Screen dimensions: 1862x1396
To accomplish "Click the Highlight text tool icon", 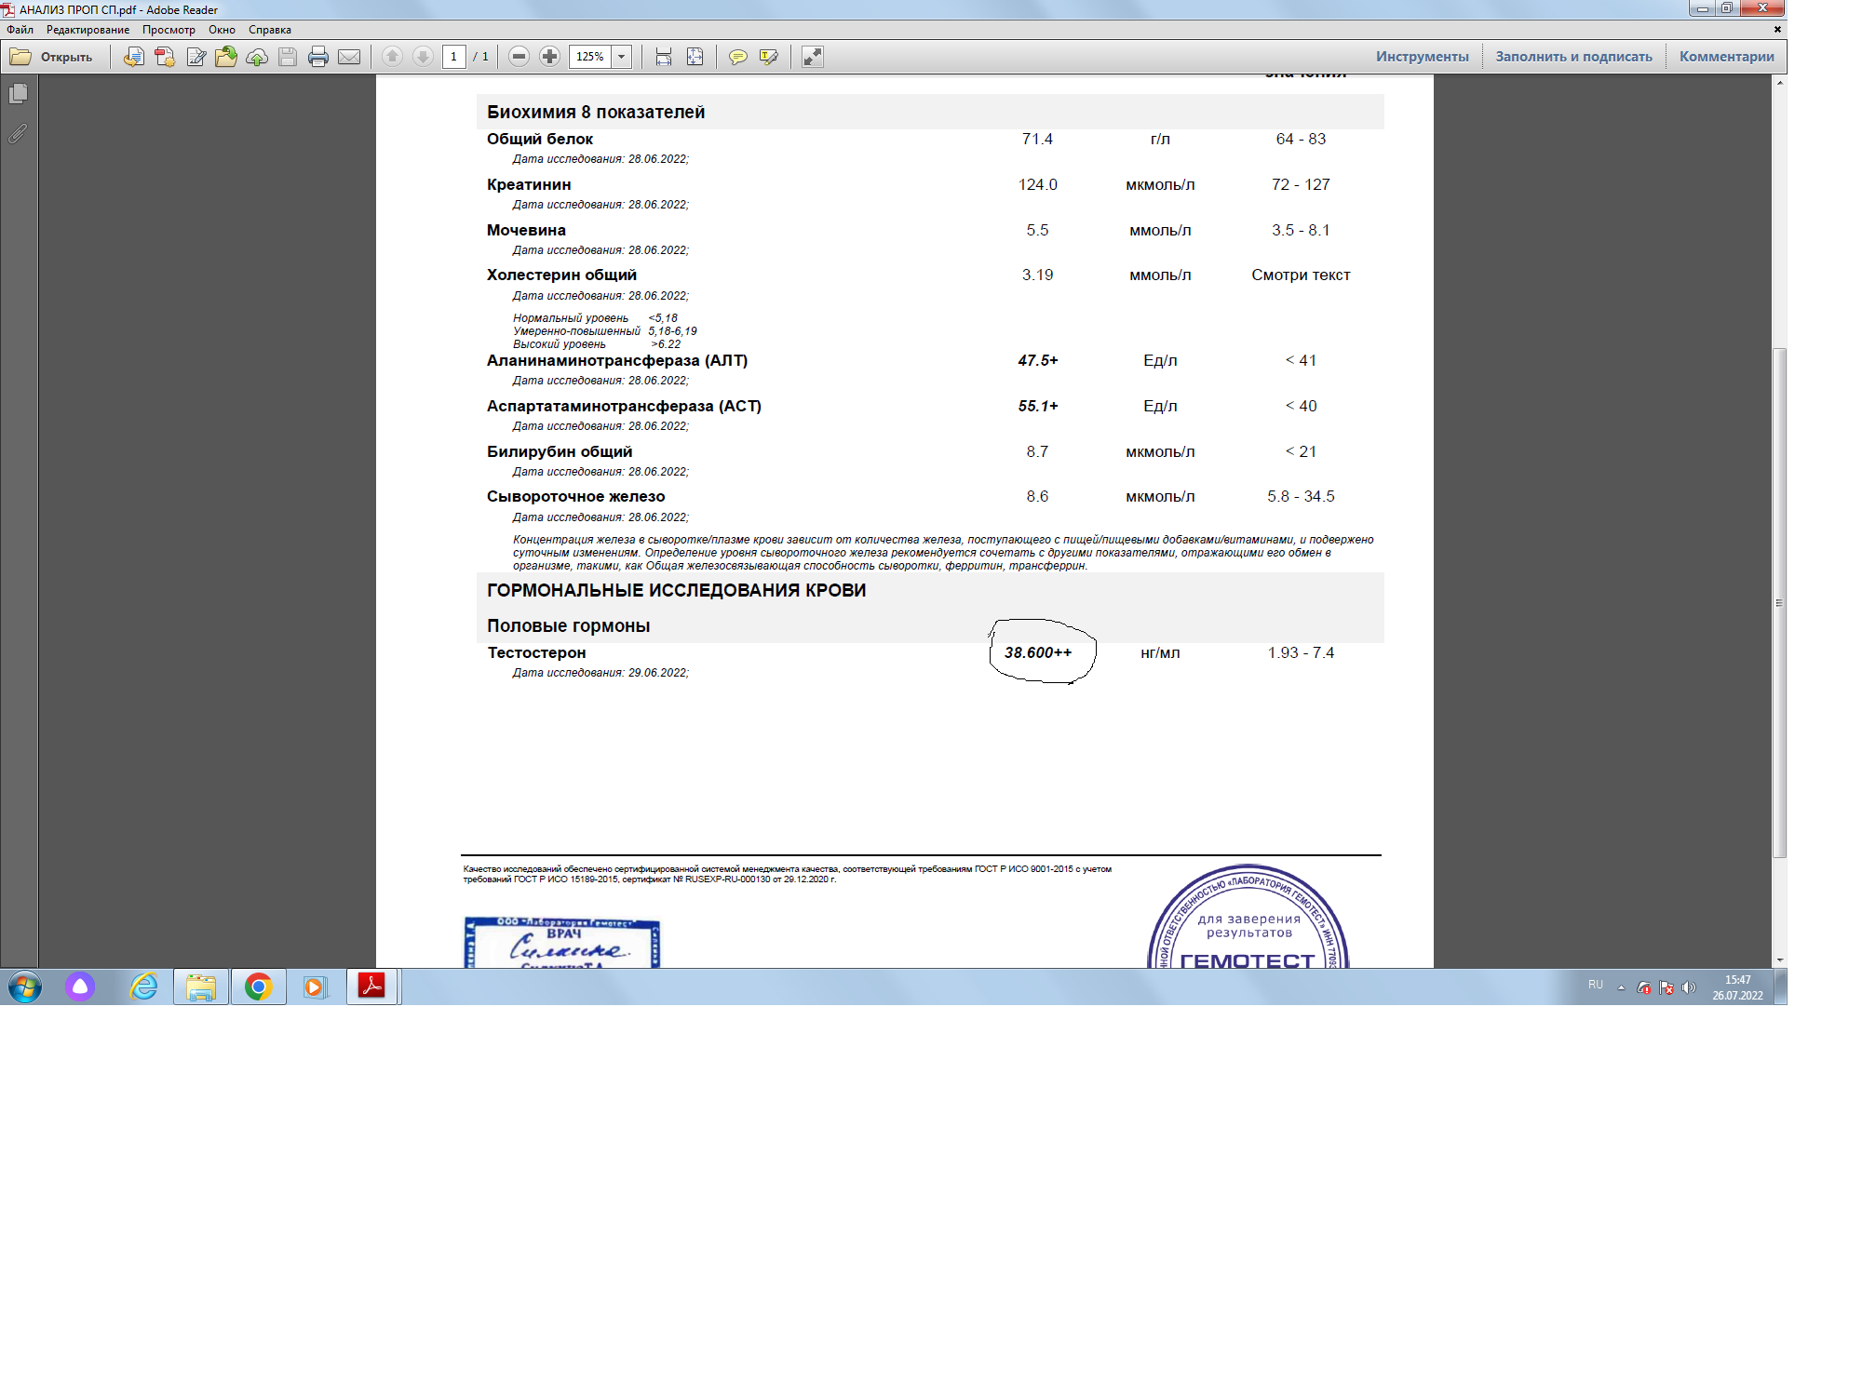I will [768, 57].
